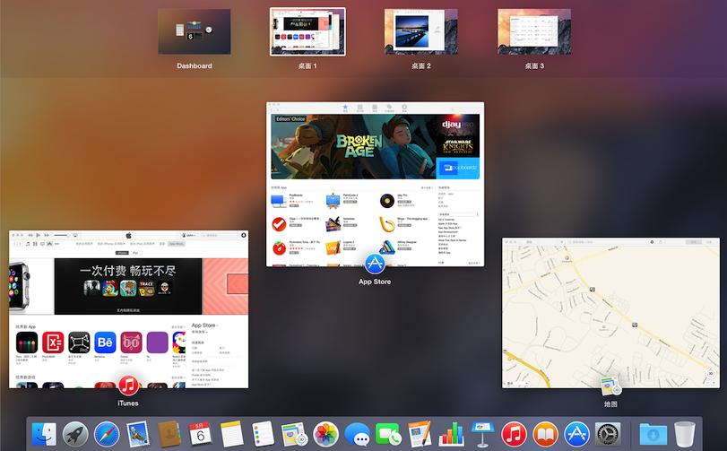The height and width of the screenshot is (451, 727).
Task: Open category dropdown in App Store sidebar
Action: click(458, 214)
